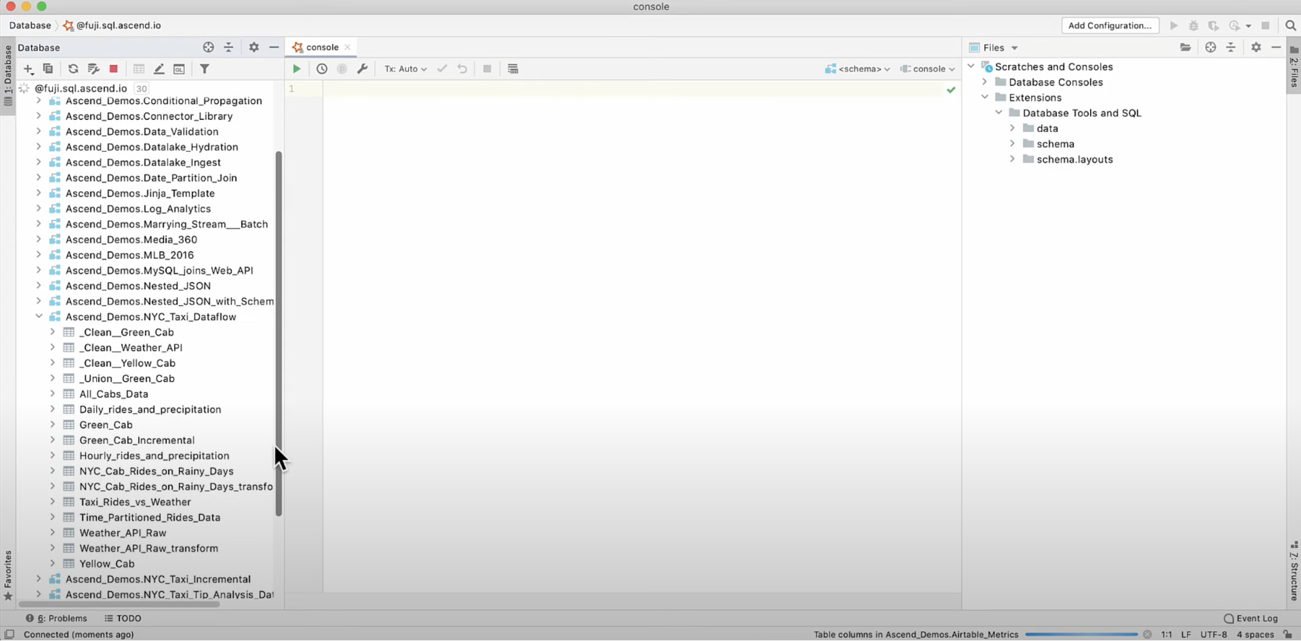The image size is (1301, 641).
Task: Expand the Yellow_Cab table node
Action: 53,564
